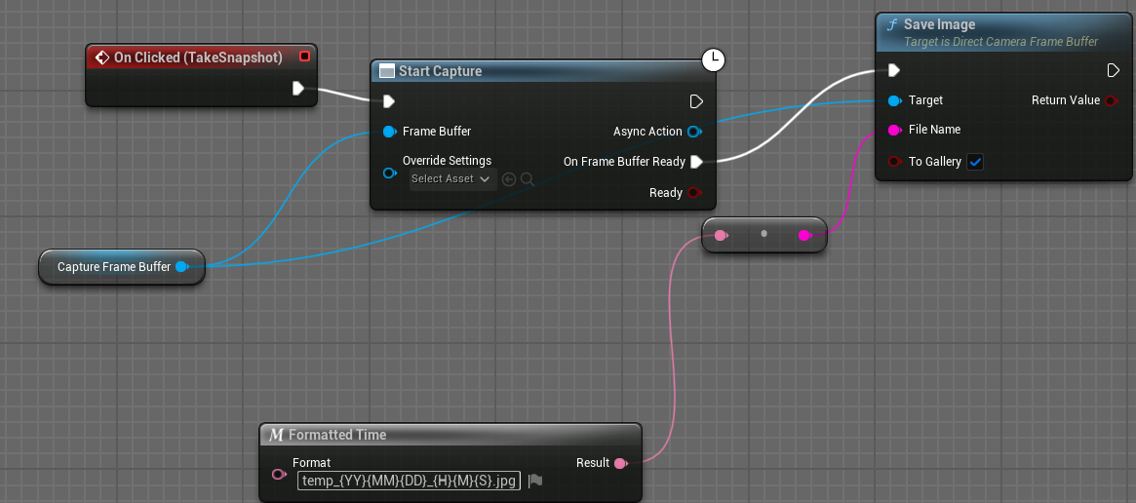Click the Frame Buffer input pin on Start Capture
Viewport: 1136px width, 503px height.
(x=389, y=132)
